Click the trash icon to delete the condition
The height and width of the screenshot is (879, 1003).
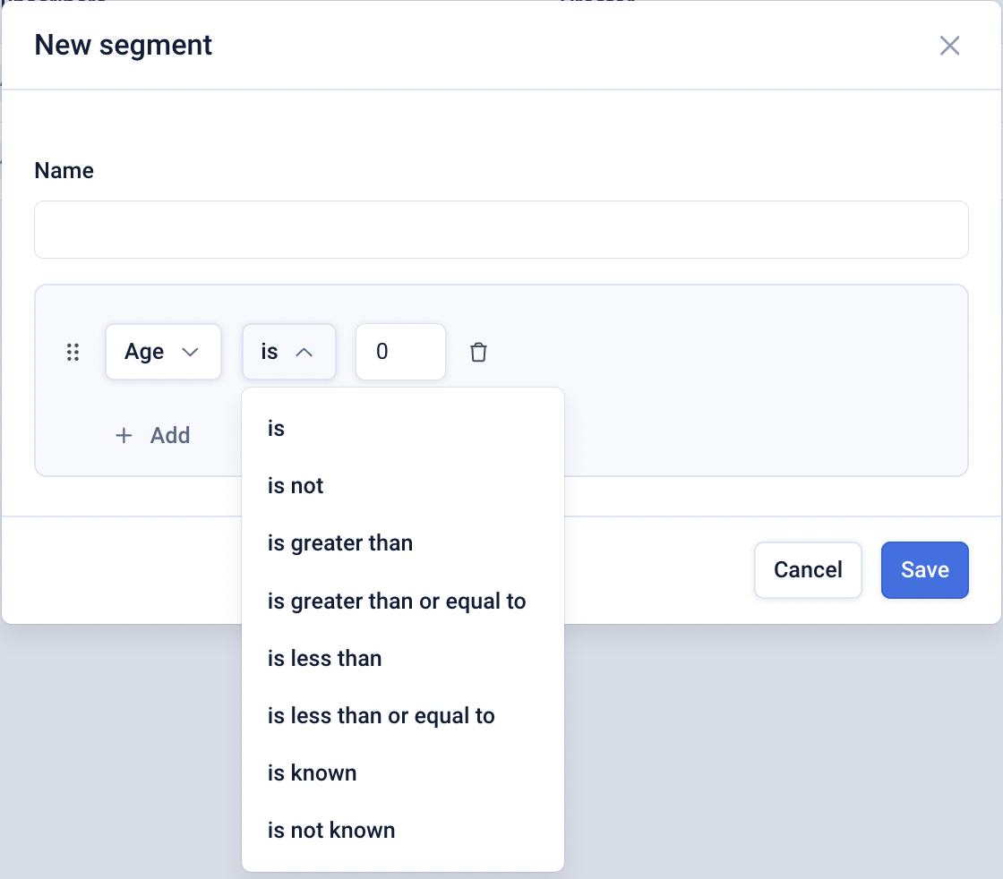(478, 353)
